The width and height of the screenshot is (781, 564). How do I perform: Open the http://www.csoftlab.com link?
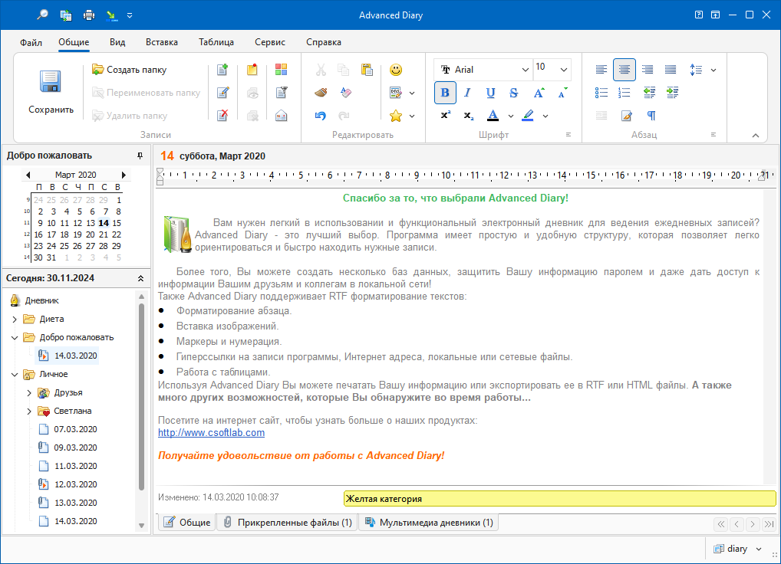(x=211, y=433)
